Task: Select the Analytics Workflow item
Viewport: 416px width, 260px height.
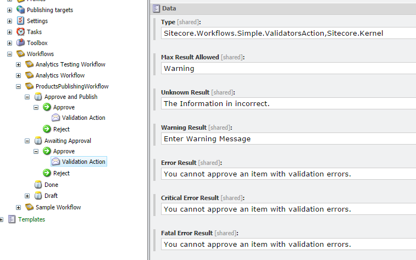Action: pyautogui.click(x=60, y=75)
